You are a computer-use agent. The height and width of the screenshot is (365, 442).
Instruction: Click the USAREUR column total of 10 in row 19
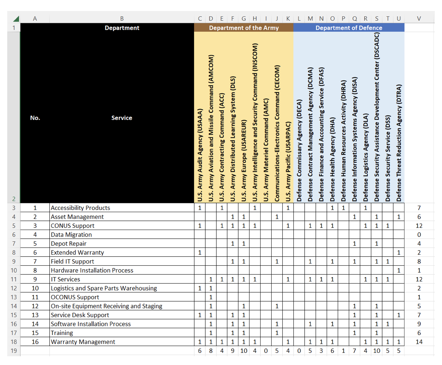pyautogui.click(x=244, y=351)
